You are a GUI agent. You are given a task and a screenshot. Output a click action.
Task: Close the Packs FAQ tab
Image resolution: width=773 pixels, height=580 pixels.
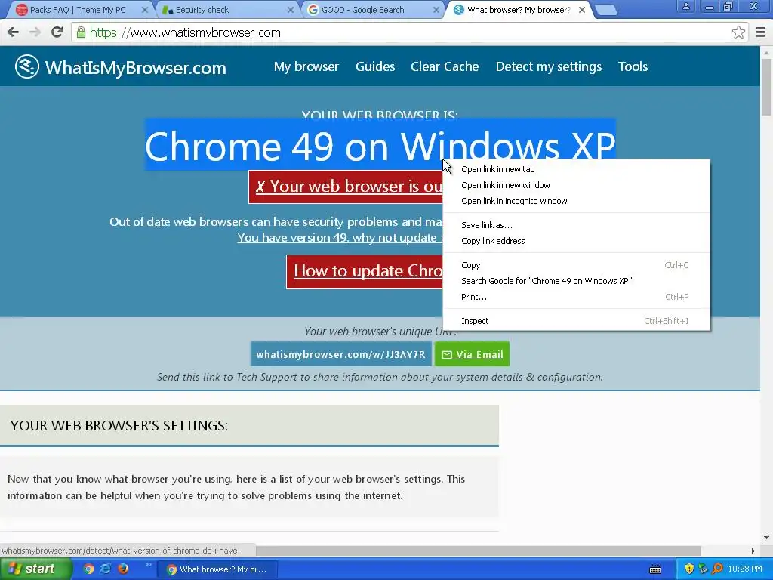click(x=144, y=10)
